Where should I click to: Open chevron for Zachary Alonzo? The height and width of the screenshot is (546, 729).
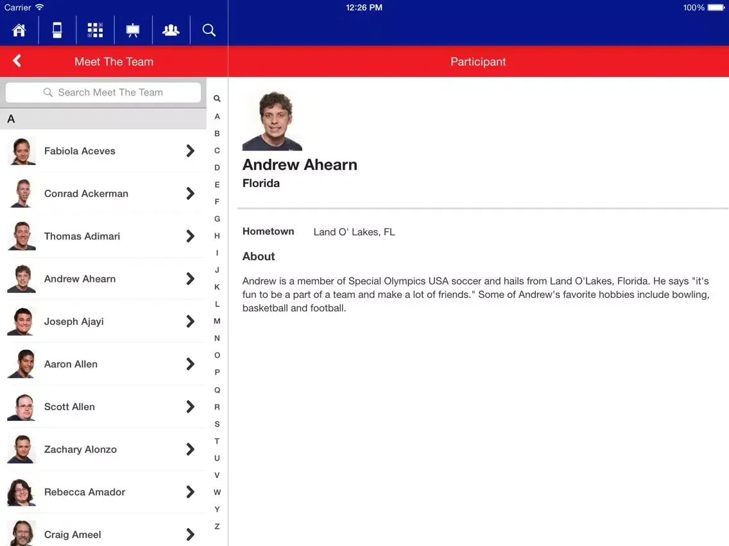[190, 449]
